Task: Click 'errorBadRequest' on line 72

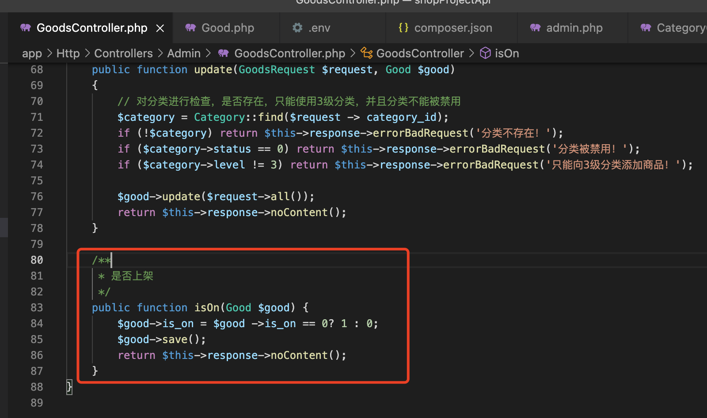Action: click(420, 133)
